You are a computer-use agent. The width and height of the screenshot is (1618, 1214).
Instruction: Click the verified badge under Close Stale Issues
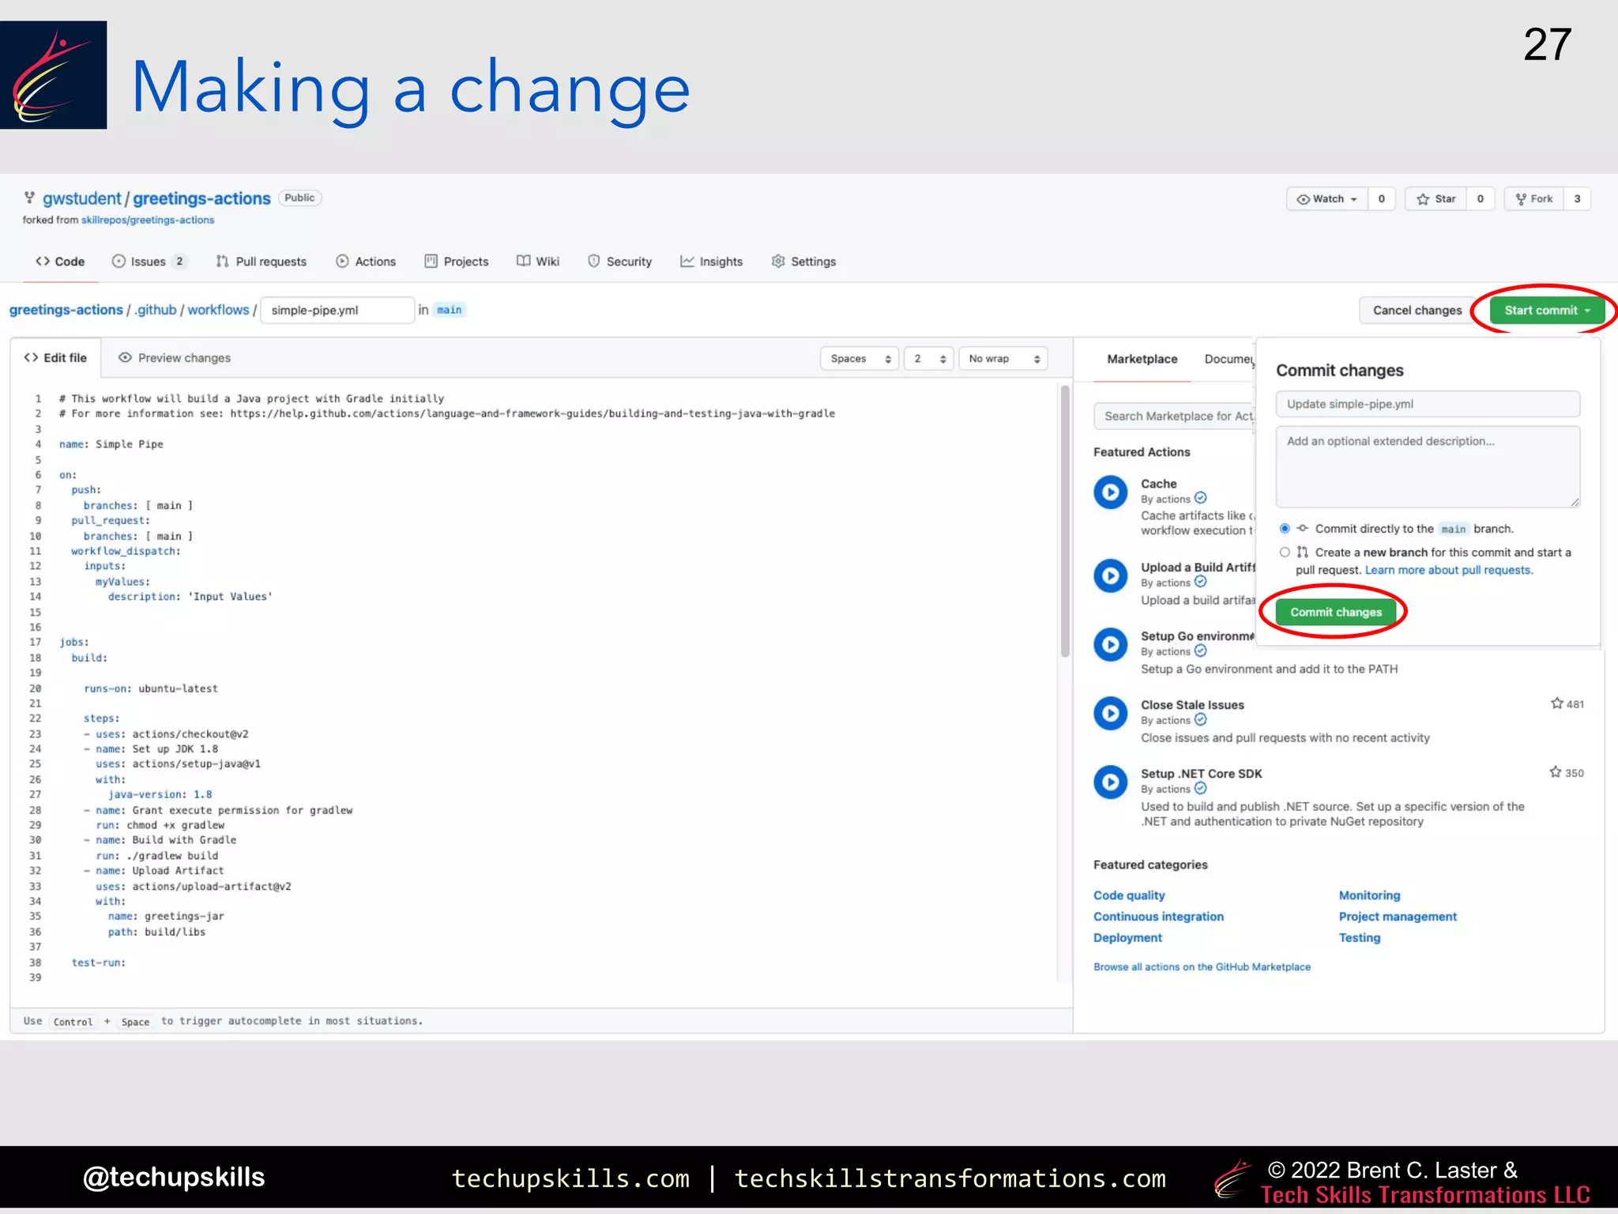pos(1200,719)
